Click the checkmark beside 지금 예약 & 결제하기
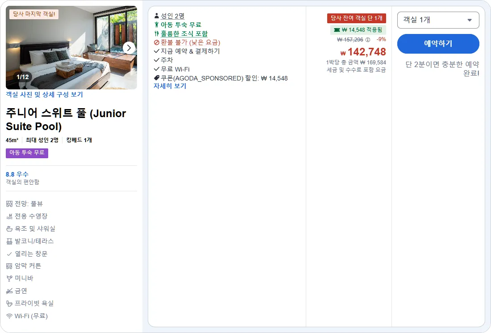The width and height of the screenshot is (491, 333). click(x=157, y=51)
